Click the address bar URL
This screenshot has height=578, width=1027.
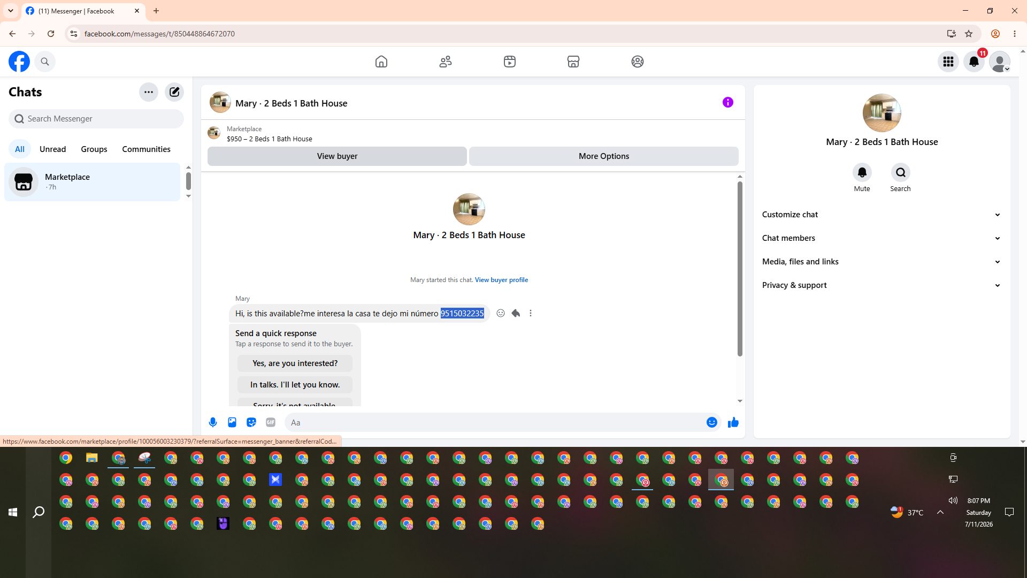tap(159, 34)
